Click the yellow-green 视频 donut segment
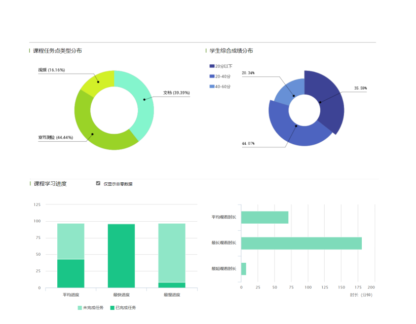 [x=99, y=80]
